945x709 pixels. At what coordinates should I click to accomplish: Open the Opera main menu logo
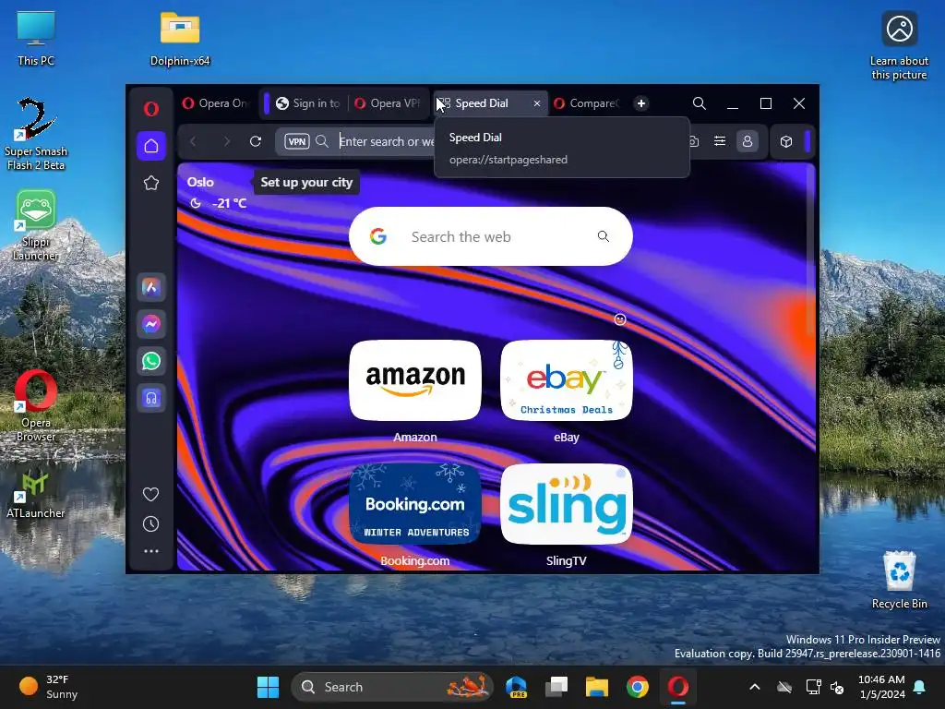[x=151, y=109]
